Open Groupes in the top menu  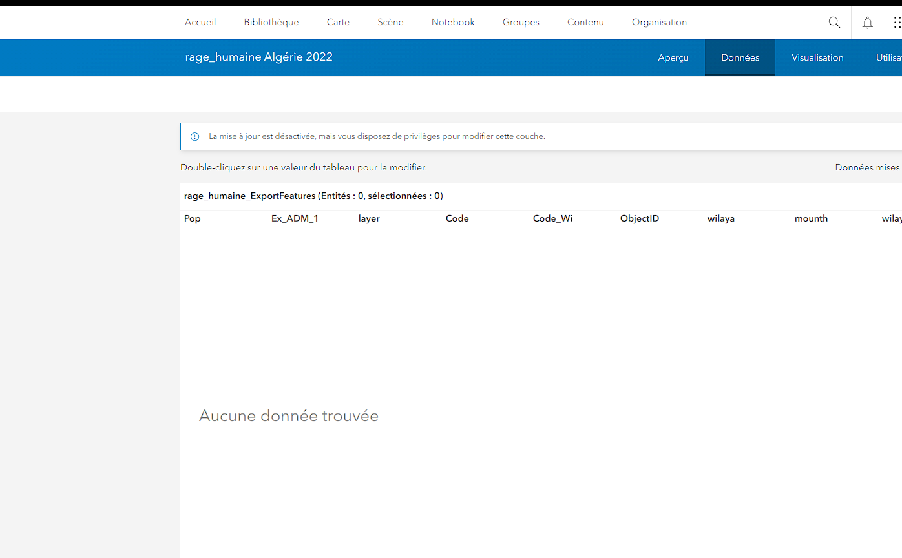pyautogui.click(x=521, y=22)
